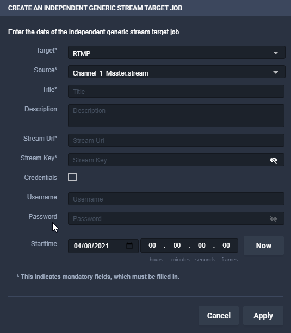Focus the Description text area

pos(176,116)
